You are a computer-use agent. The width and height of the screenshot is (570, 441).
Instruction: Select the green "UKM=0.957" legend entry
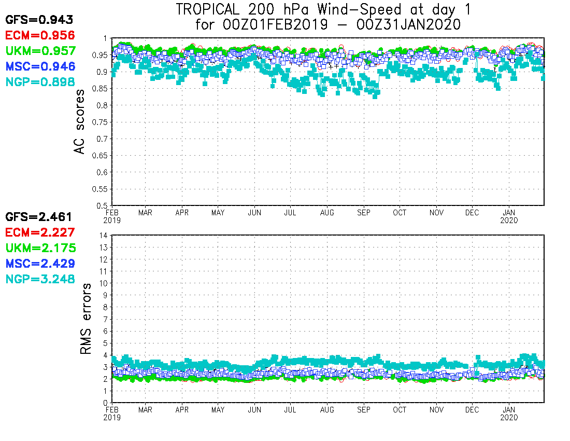tap(41, 51)
